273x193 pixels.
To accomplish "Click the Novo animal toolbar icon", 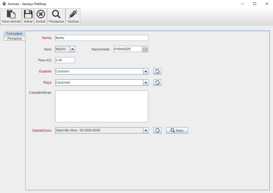I will coord(11,16).
